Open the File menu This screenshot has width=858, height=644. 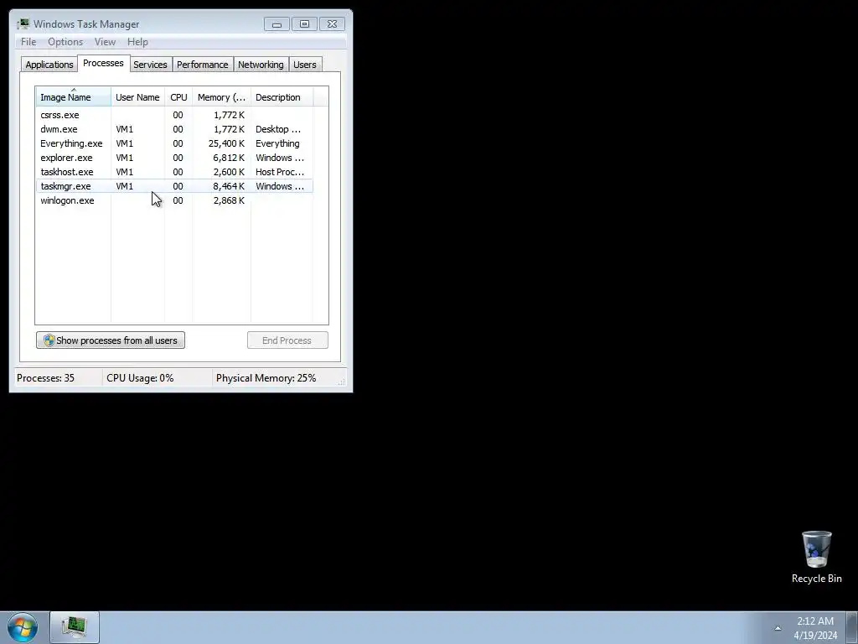[x=28, y=42]
